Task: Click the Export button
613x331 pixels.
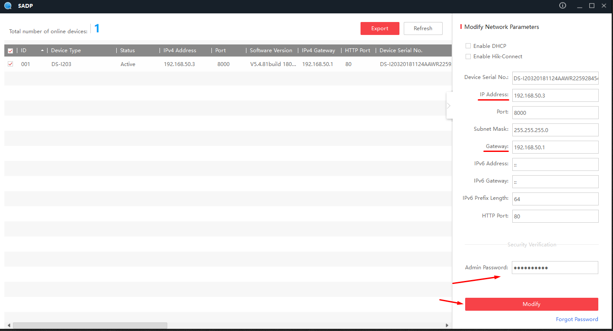Action: pos(380,28)
